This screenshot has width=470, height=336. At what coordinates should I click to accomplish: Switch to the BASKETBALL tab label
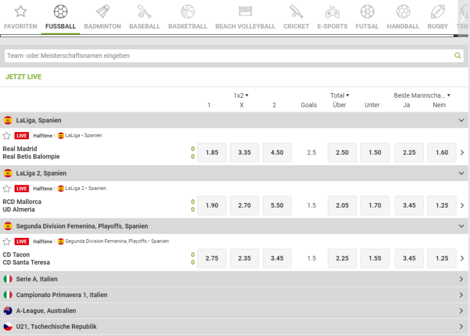click(x=188, y=26)
